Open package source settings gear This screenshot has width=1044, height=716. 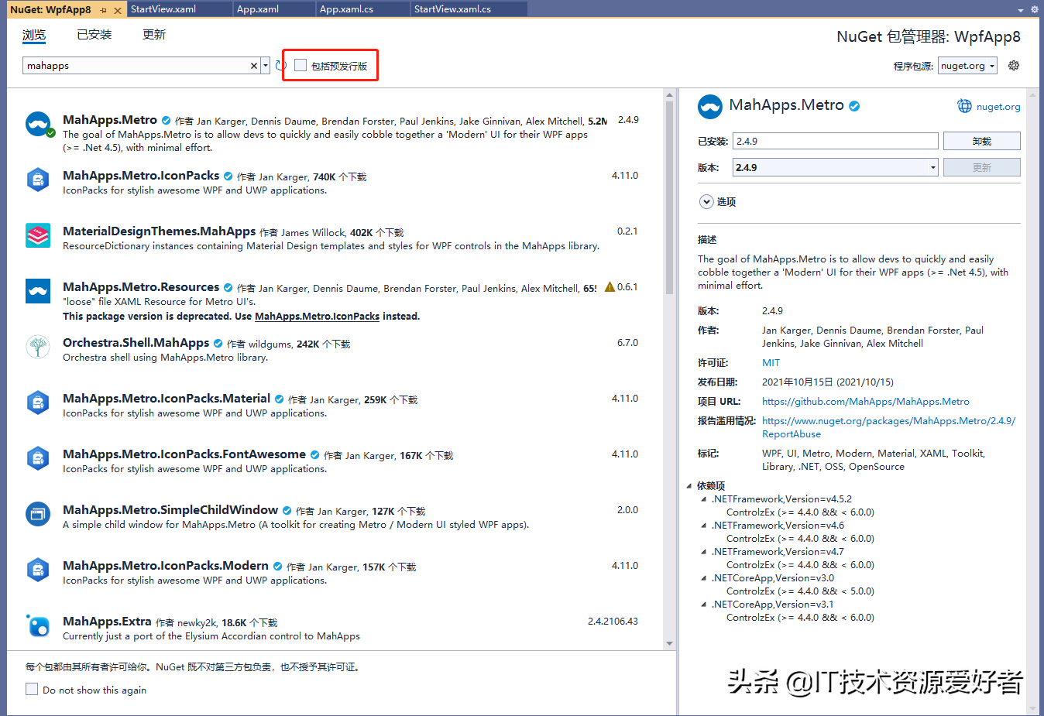tap(1014, 66)
